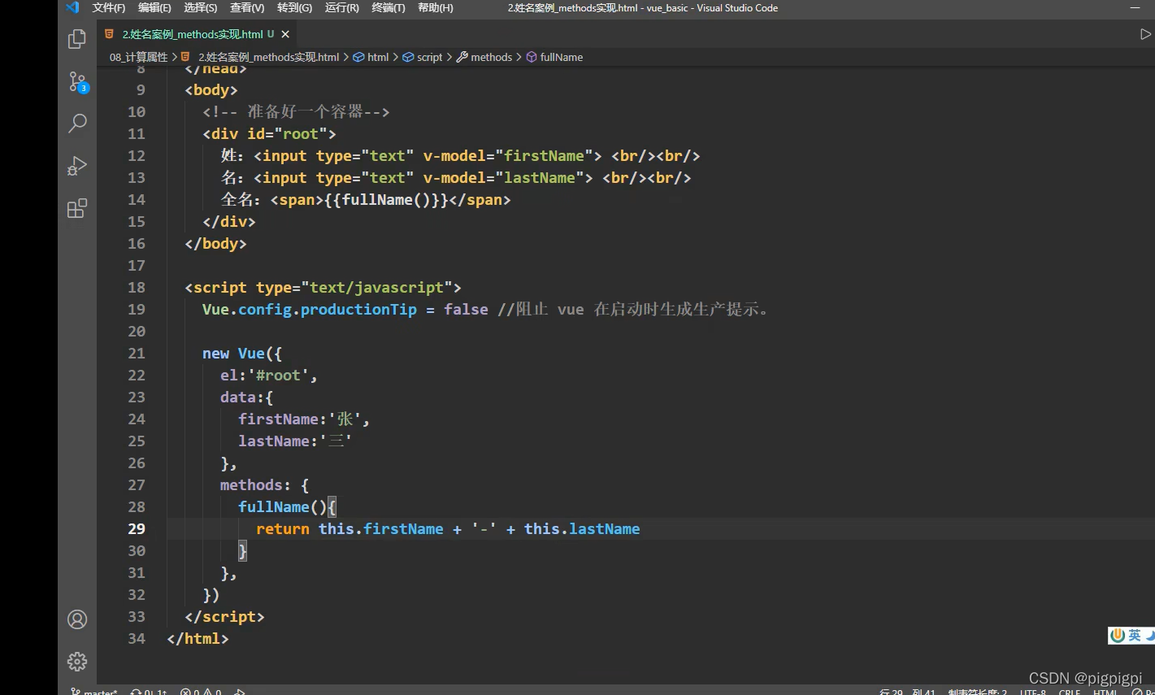Open the Source Control view
Image resolution: width=1155 pixels, height=695 pixels.
click(x=77, y=81)
